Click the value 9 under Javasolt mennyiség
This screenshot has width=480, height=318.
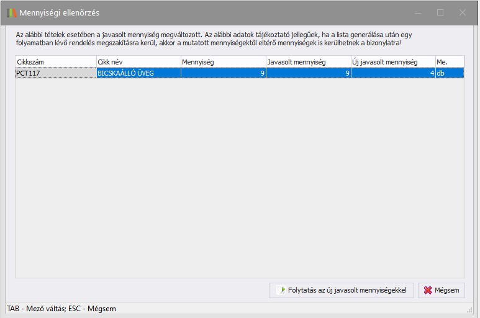[308, 73]
